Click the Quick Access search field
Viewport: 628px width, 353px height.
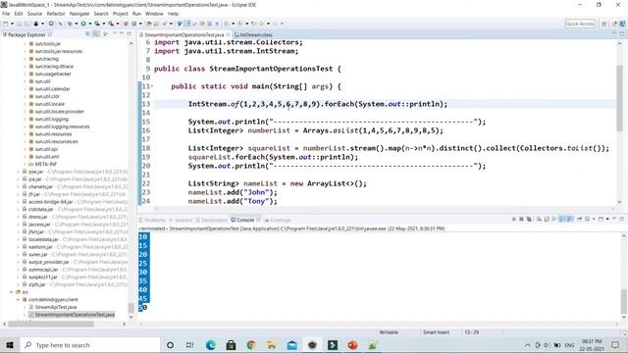(x=580, y=24)
